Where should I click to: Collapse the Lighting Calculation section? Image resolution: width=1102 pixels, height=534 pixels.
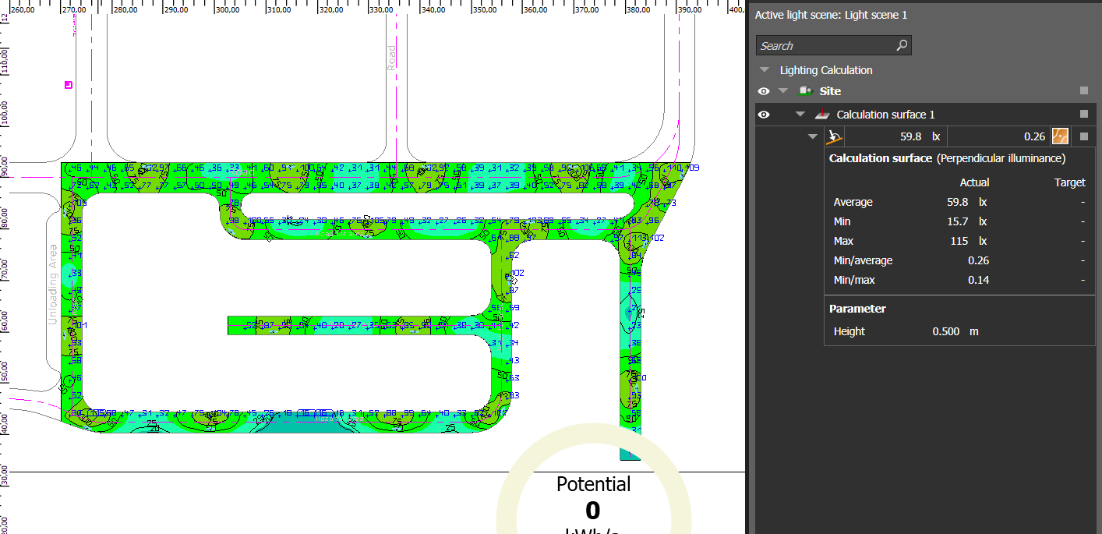pos(765,70)
